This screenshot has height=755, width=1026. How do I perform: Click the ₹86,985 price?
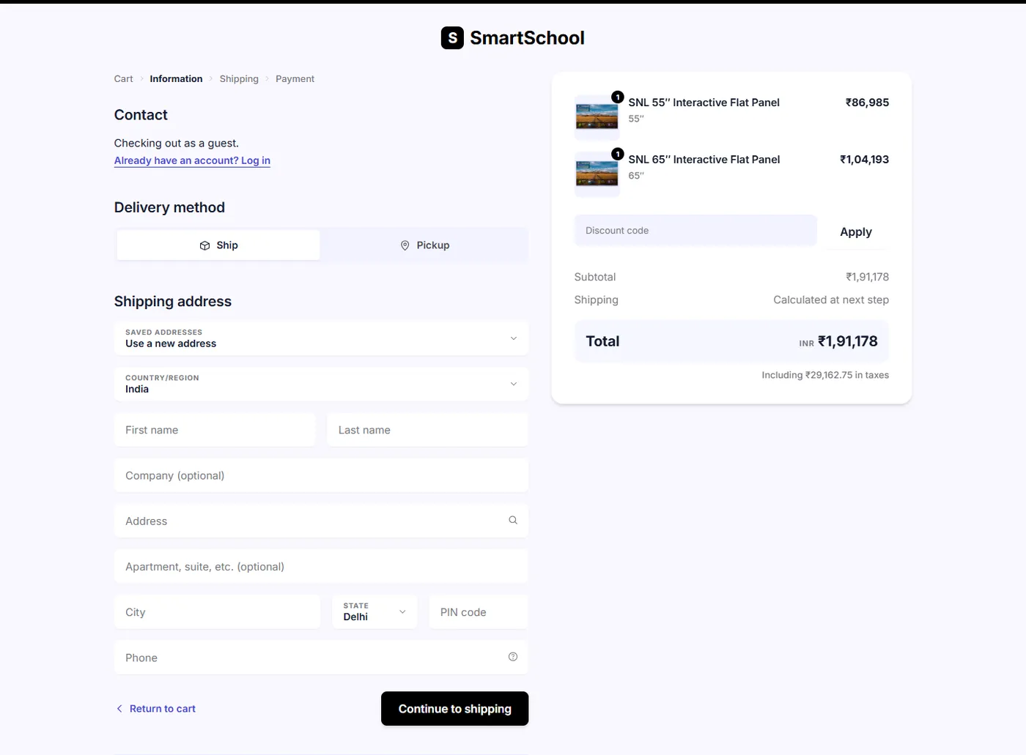867,103
